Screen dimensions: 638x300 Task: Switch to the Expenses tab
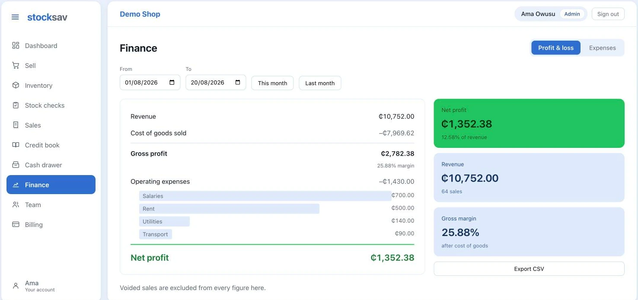pos(602,48)
